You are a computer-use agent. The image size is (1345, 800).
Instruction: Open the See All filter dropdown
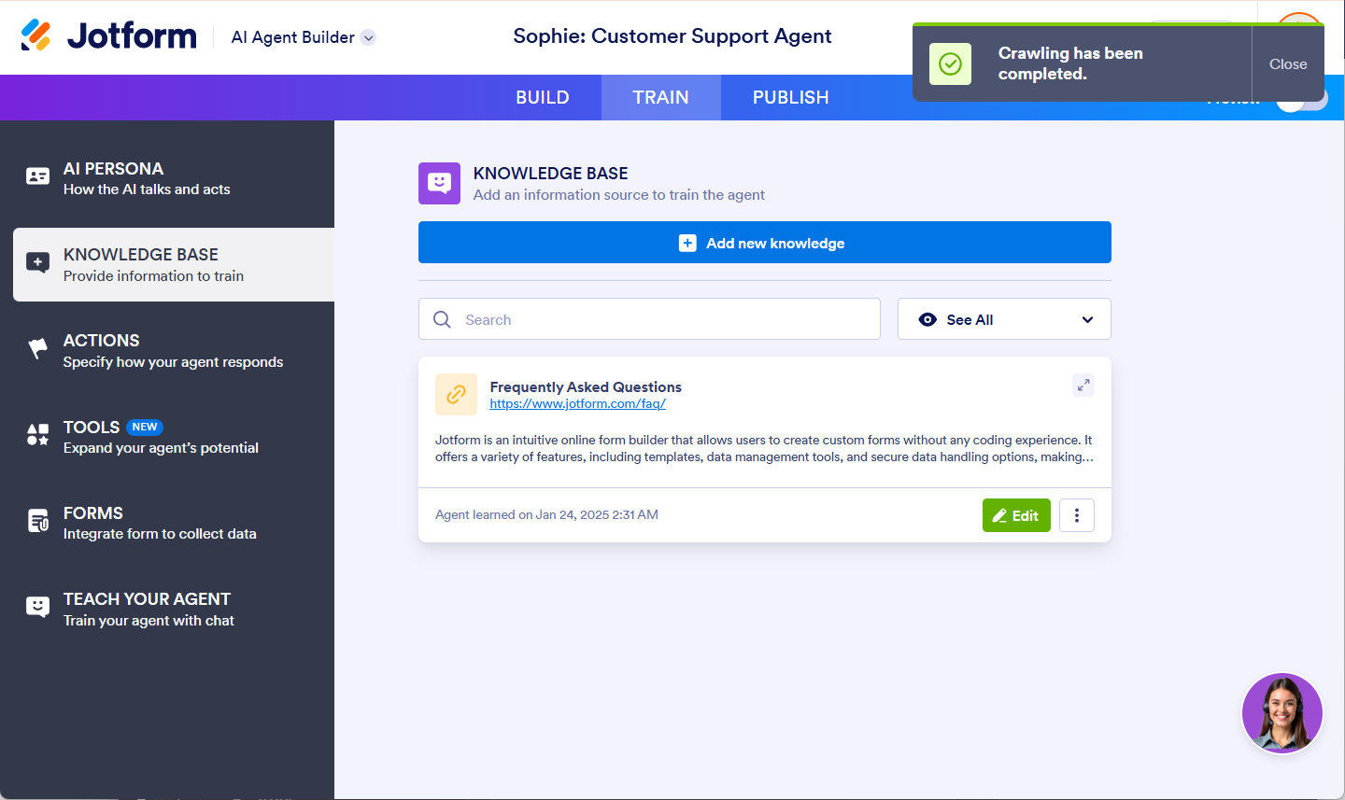coord(1004,319)
